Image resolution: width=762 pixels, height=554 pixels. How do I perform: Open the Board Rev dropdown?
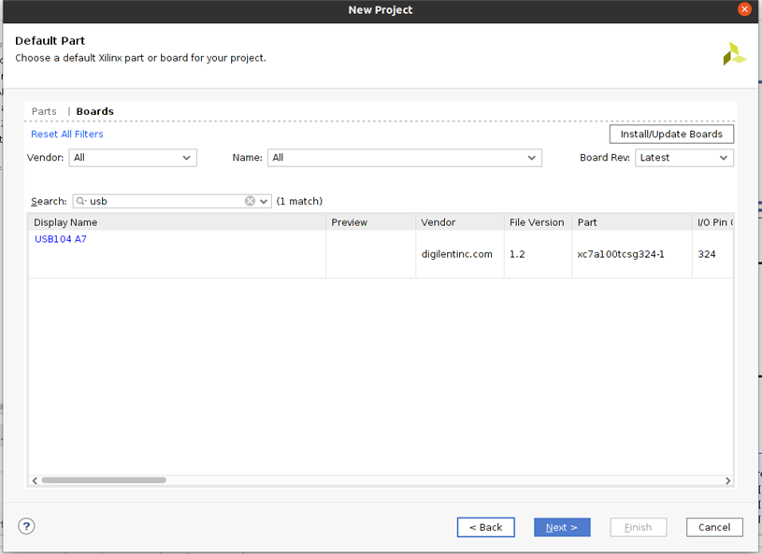click(x=683, y=158)
